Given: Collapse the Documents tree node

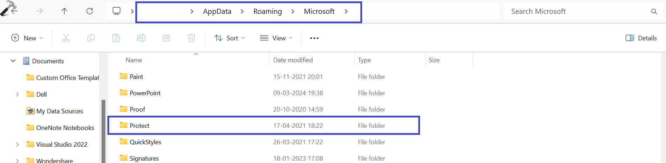Looking at the screenshot, I should pos(13,61).
